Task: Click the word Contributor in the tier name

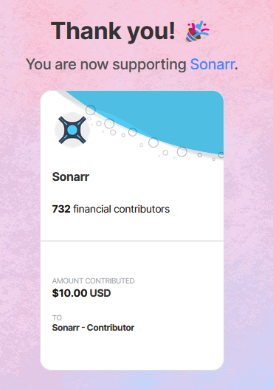Action: (111, 328)
